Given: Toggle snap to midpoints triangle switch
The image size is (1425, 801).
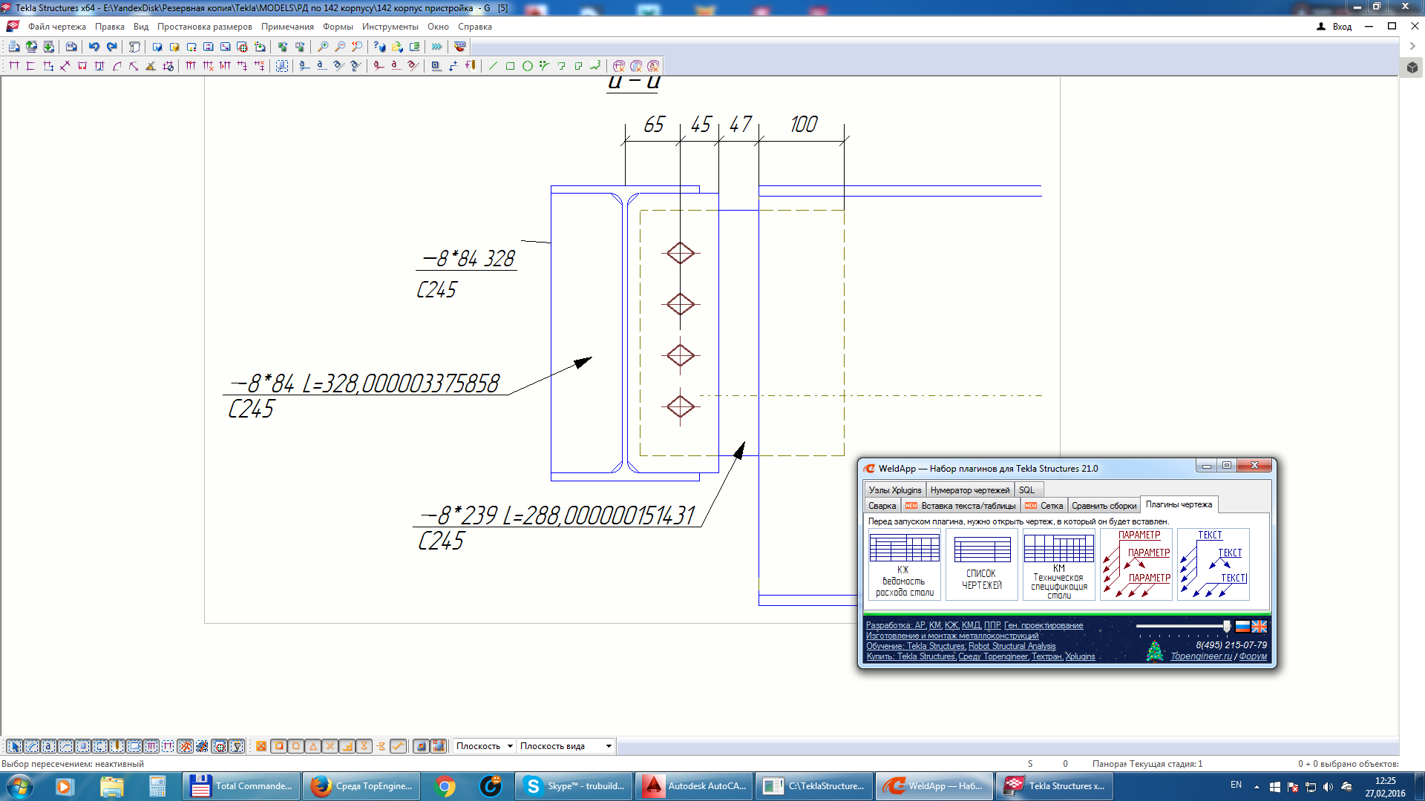Looking at the screenshot, I should 312,746.
